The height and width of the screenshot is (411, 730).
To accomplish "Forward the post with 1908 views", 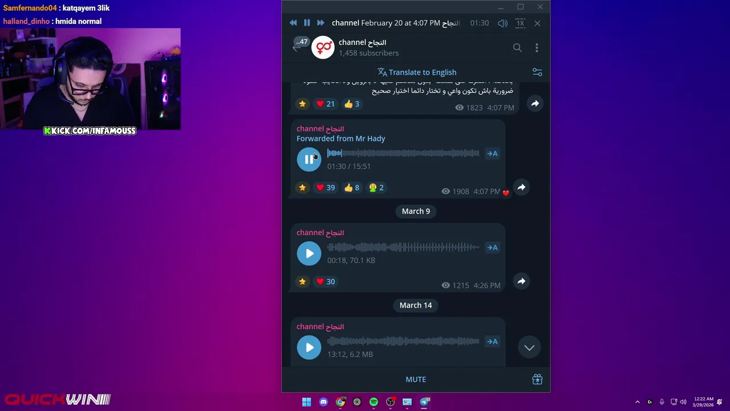I will (521, 187).
